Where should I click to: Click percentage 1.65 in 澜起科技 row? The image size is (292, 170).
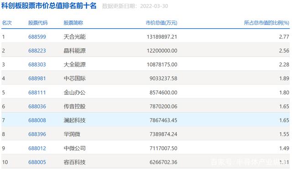pos(284,120)
